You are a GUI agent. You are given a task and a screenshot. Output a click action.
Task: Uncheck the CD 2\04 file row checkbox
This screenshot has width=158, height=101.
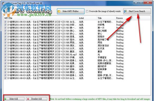pos(5,60)
